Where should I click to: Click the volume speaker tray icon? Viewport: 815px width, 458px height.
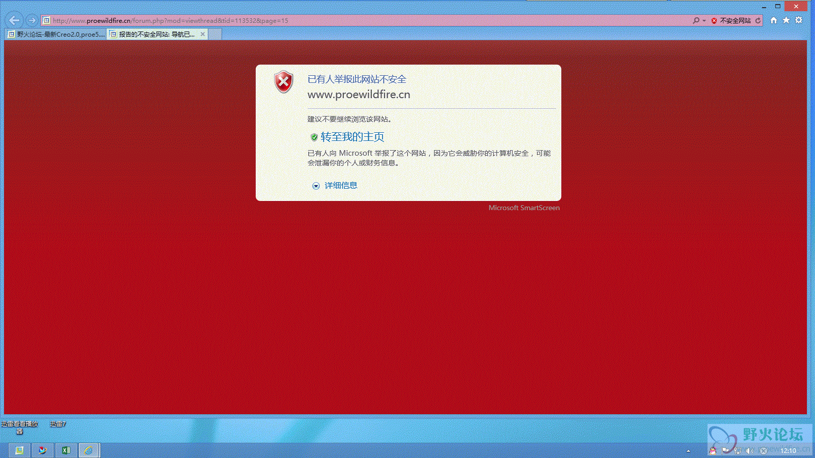point(750,451)
